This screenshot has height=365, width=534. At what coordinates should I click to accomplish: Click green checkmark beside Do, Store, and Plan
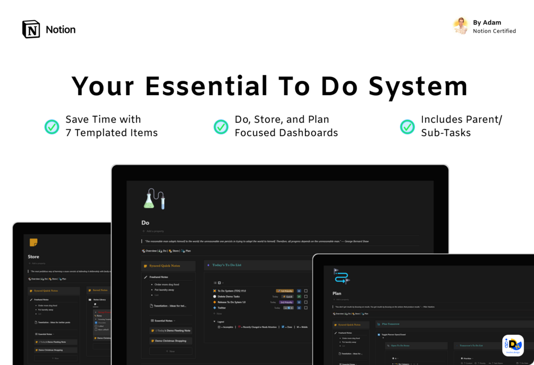coord(221,126)
